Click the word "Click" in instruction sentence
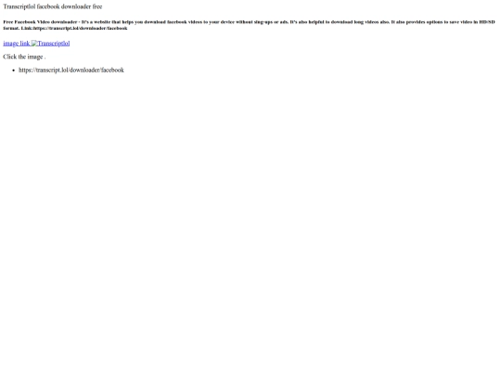Image resolution: width=501 pixels, height=376 pixels. 9,57
